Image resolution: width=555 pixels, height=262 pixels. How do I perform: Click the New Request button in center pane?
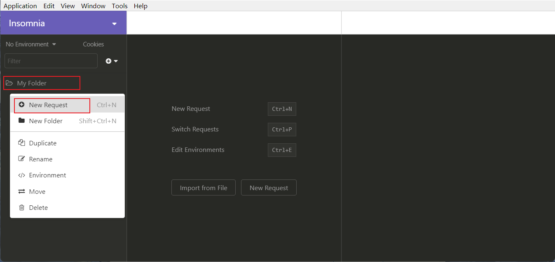tap(269, 188)
